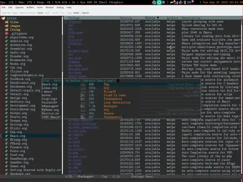Open the Minibuf menu
Image resolution: width=243 pixels, height=182 pixels.
[x=49, y=8]
